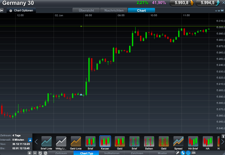Zoom out with the minus button

coord(35,153)
